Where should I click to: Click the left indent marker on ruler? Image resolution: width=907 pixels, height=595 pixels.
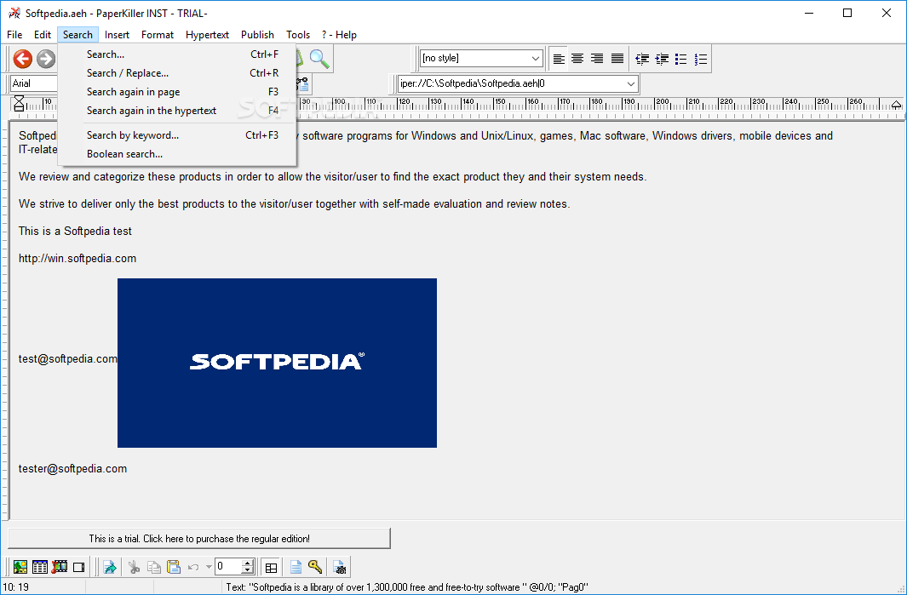pyautogui.click(x=19, y=104)
